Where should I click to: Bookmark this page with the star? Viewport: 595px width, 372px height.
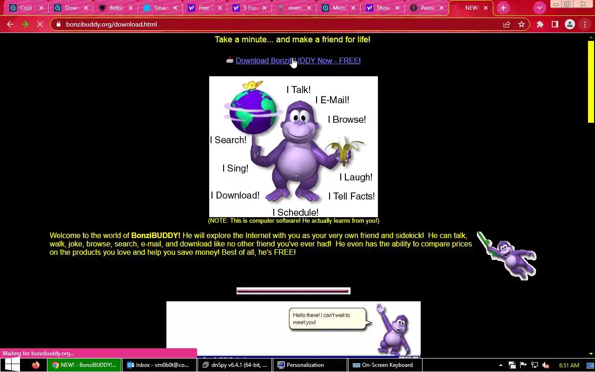click(x=522, y=24)
